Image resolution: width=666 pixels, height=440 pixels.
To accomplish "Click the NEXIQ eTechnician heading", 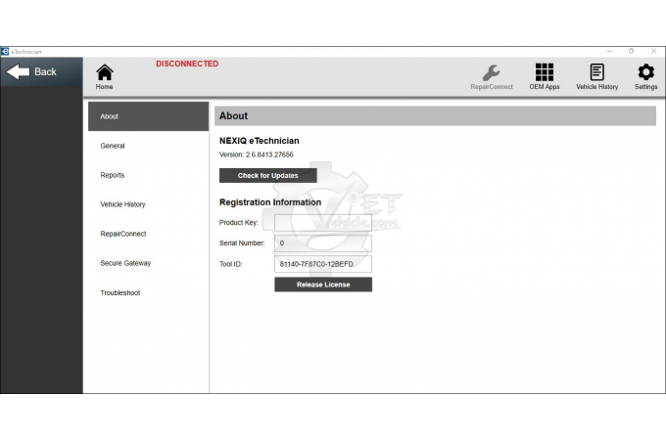I will [x=260, y=141].
